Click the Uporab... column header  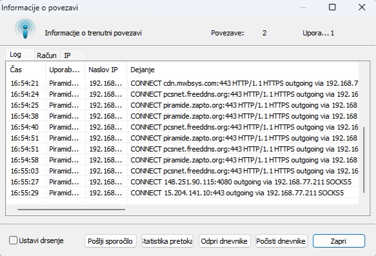point(65,70)
